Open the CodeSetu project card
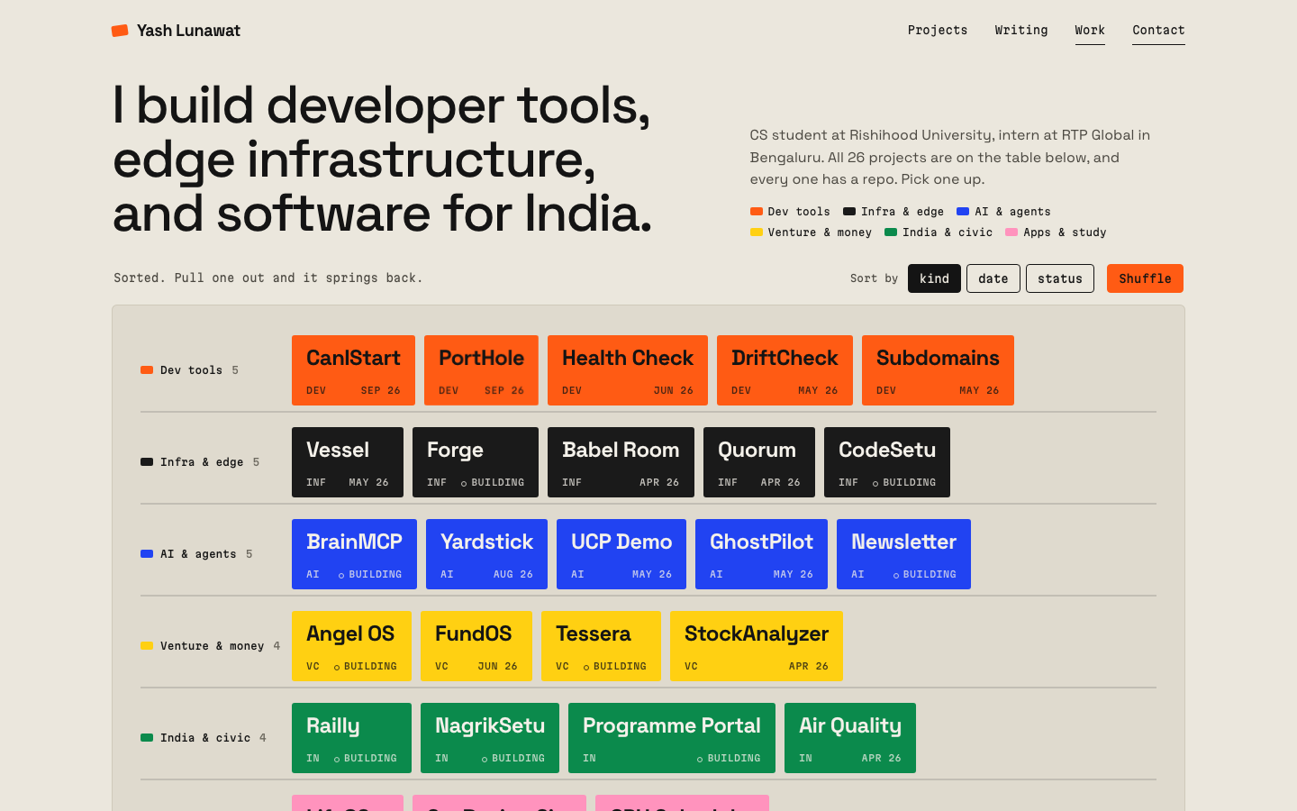 887,462
